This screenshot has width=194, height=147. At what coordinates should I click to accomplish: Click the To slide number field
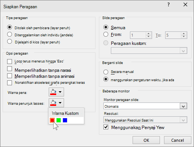click(173, 35)
